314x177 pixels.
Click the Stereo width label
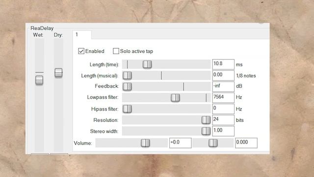coord(104,131)
